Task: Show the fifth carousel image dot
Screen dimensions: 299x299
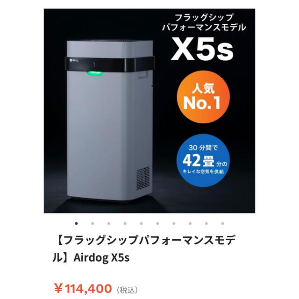Action: tap(141, 223)
